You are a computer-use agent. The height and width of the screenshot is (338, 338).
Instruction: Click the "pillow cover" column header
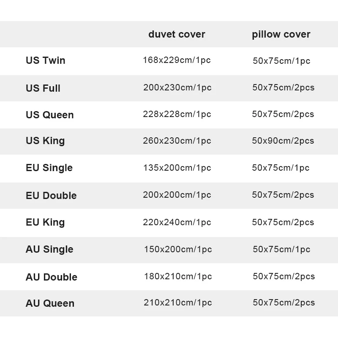click(x=281, y=35)
